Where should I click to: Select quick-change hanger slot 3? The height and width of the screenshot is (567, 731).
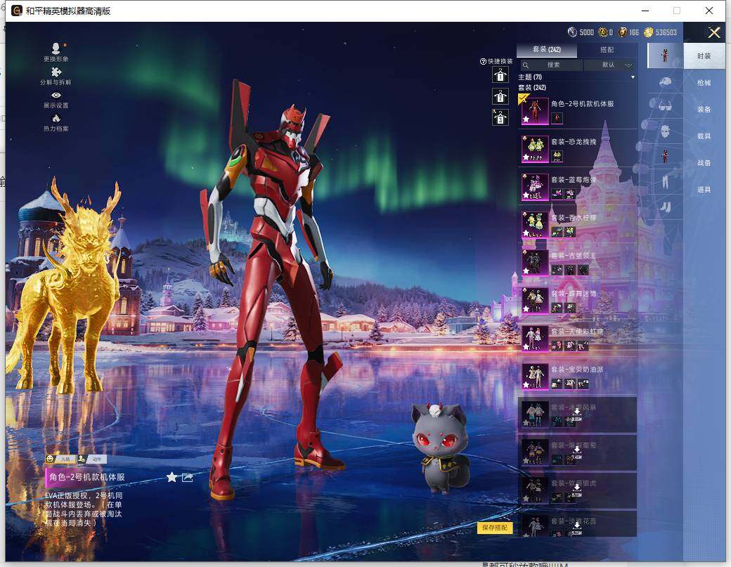coord(500,117)
